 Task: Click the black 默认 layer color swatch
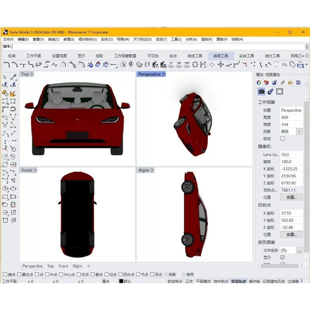click(121, 281)
